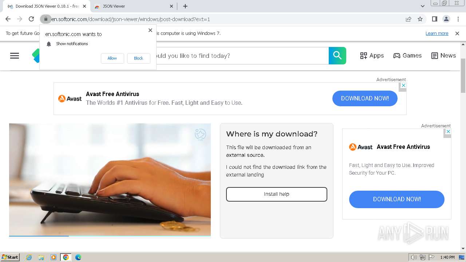Screen dimensions: 466x262
Task: Go forward to next page
Action: (20, 19)
